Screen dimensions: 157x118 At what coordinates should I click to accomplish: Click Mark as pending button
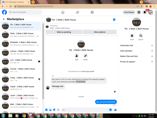64,32
